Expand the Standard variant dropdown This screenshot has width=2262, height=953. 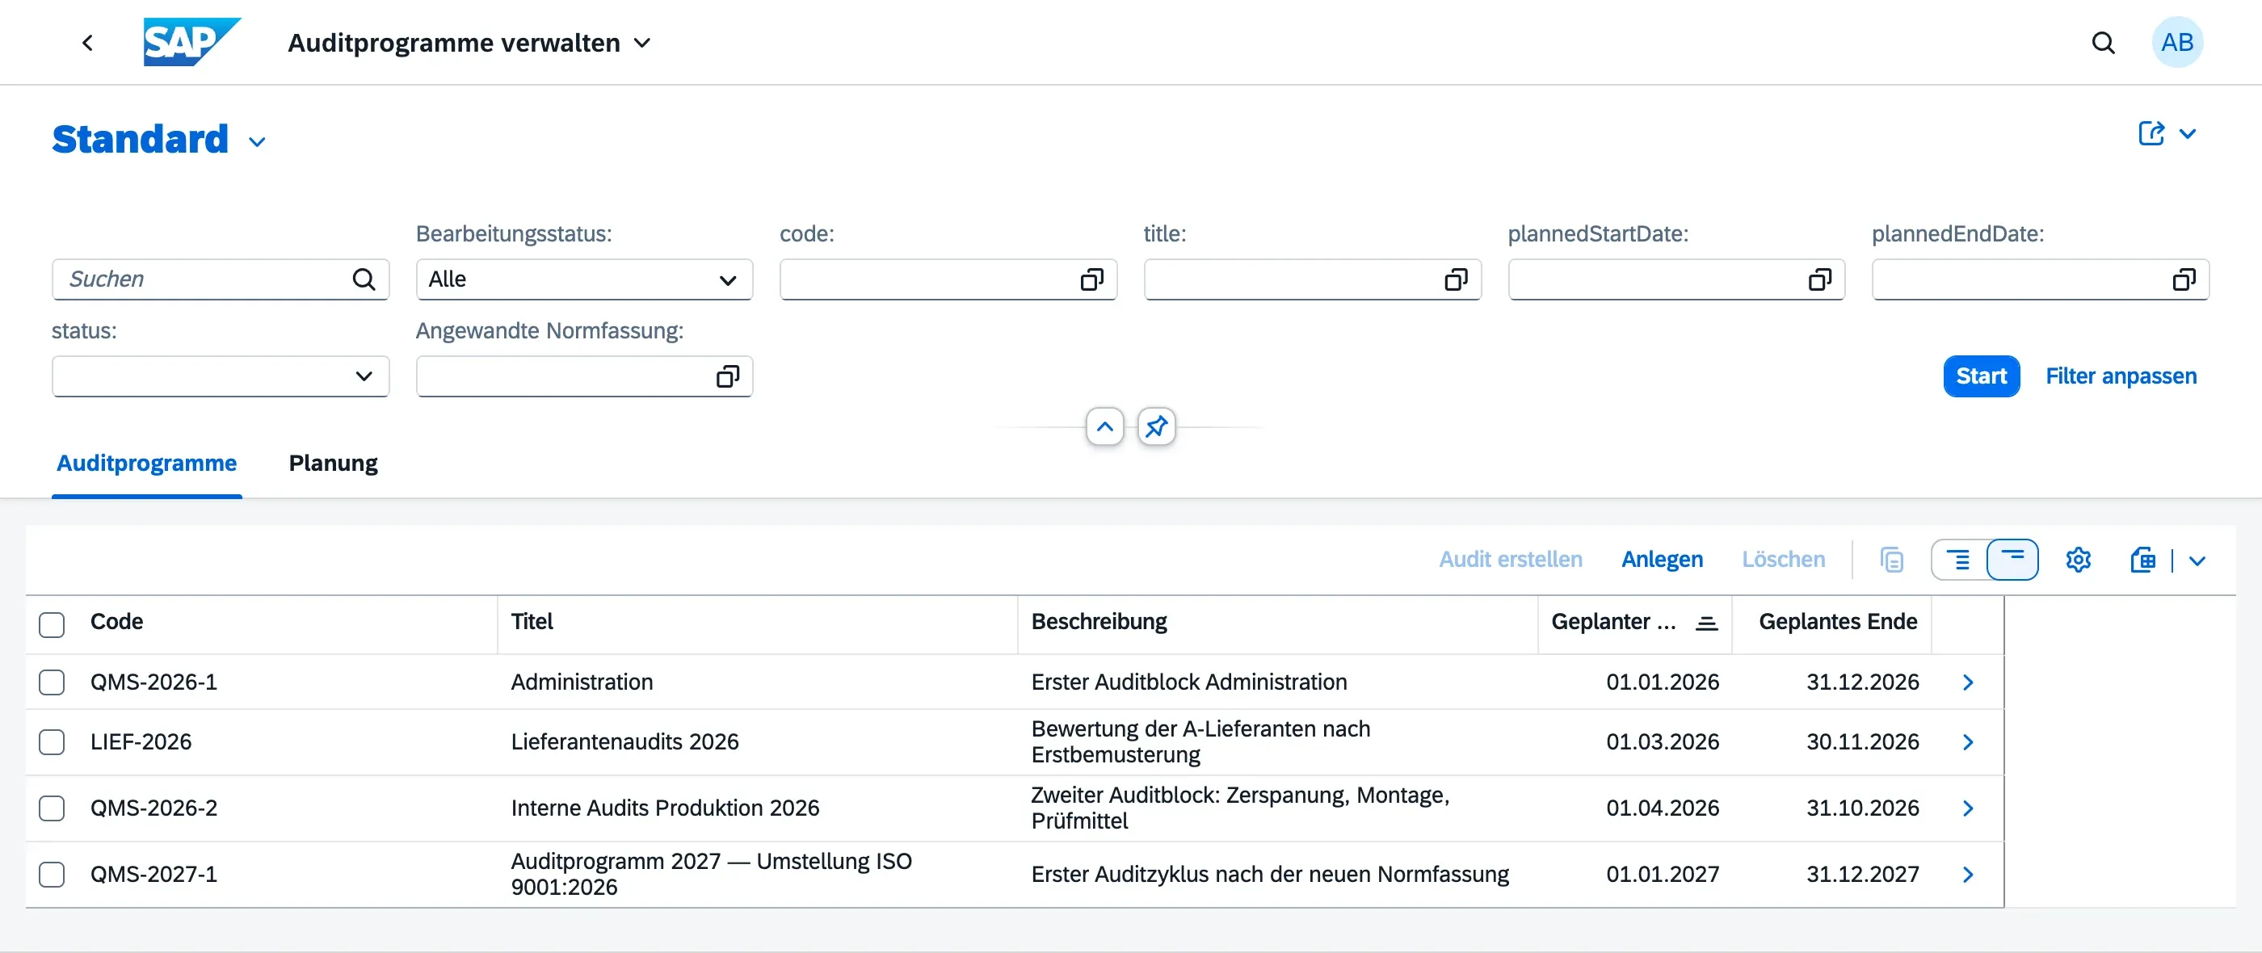point(257,141)
